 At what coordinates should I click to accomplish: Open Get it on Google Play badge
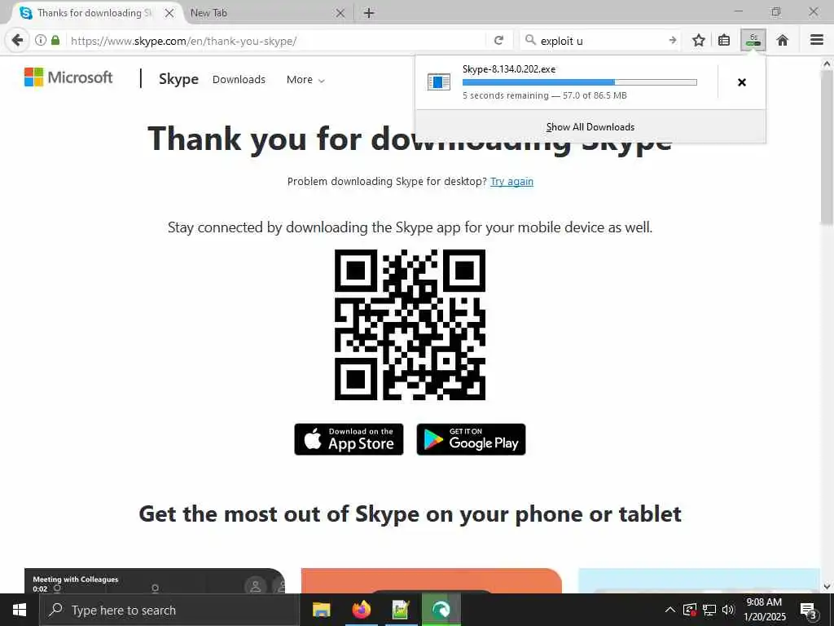point(472,439)
